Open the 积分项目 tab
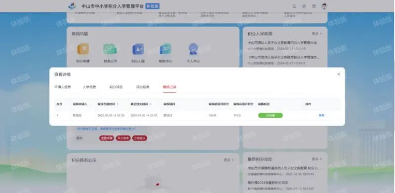 [x=116, y=87]
